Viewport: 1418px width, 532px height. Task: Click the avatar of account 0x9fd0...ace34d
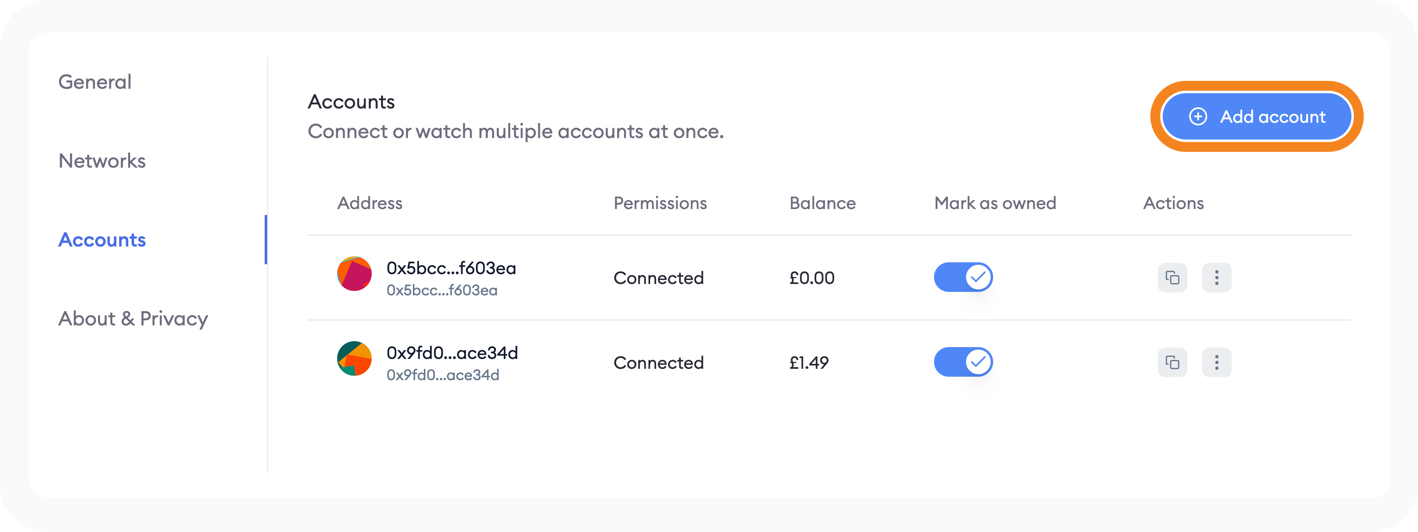[354, 358]
